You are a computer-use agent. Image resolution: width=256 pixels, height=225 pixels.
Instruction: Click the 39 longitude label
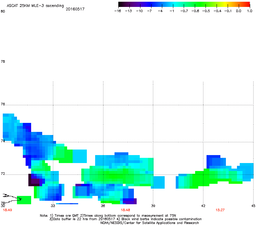tap(153, 206)
